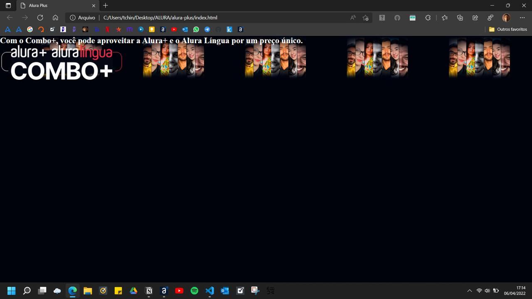Launch Visual Studio Code from taskbar
The width and height of the screenshot is (532, 299).
point(209,290)
